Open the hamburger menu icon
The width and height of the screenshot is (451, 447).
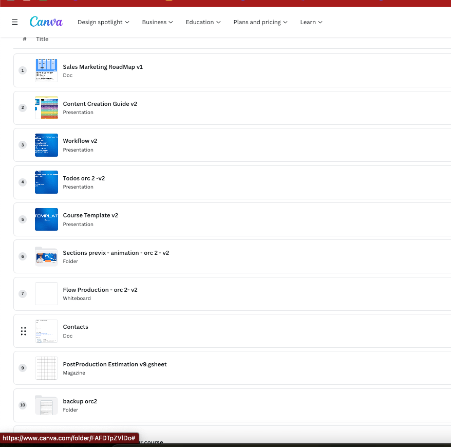pos(15,22)
